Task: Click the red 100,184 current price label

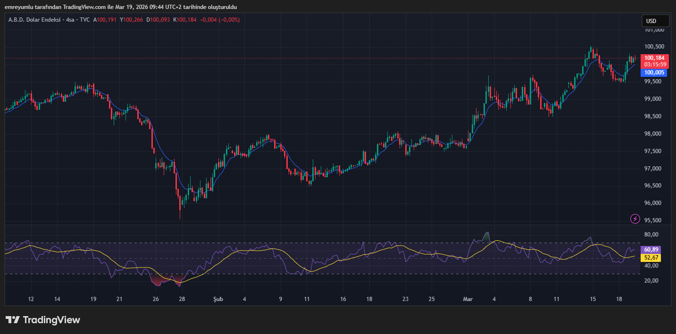Action: tap(654, 58)
